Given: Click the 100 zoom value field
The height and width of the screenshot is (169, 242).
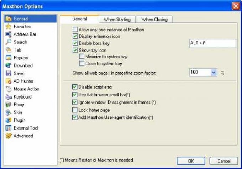Looking at the screenshot, I should coord(200,72).
